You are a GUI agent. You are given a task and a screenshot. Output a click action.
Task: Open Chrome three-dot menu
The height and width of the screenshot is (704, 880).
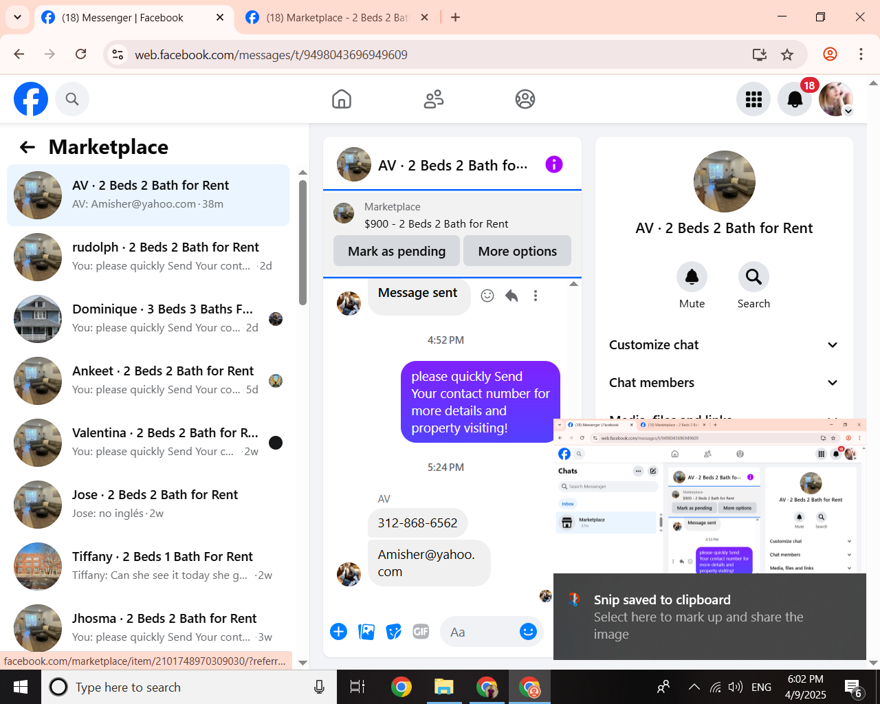pos(861,54)
